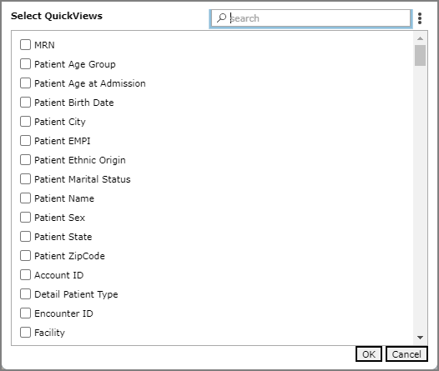
Task: Enable the Account ID checkbox
Action: pos(25,275)
